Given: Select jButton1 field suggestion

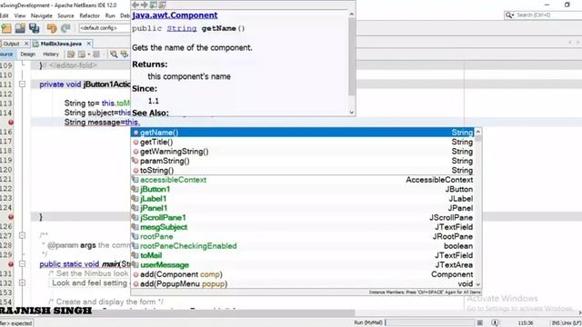Looking at the screenshot, I should pos(303,190).
